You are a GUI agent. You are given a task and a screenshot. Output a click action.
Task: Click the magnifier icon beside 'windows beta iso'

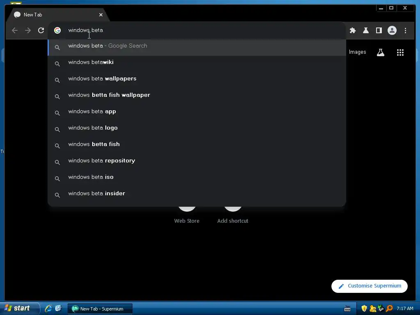point(57,179)
